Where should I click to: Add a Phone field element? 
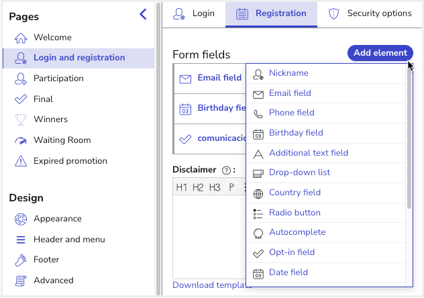pyautogui.click(x=291, y=113)
